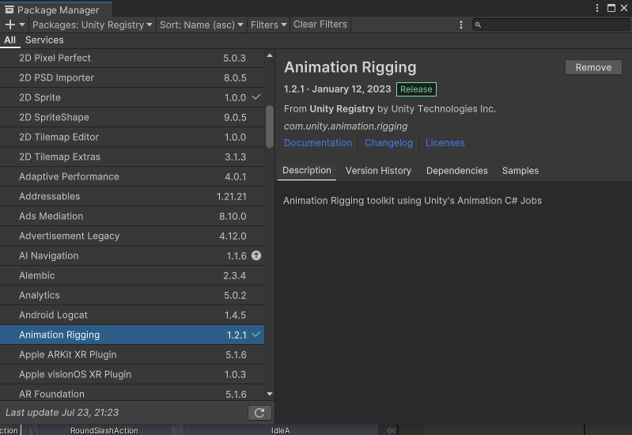Open the window three-dot menu in title bar
Viewport: 632px width, 435px height.
click(x=597, y=8)
